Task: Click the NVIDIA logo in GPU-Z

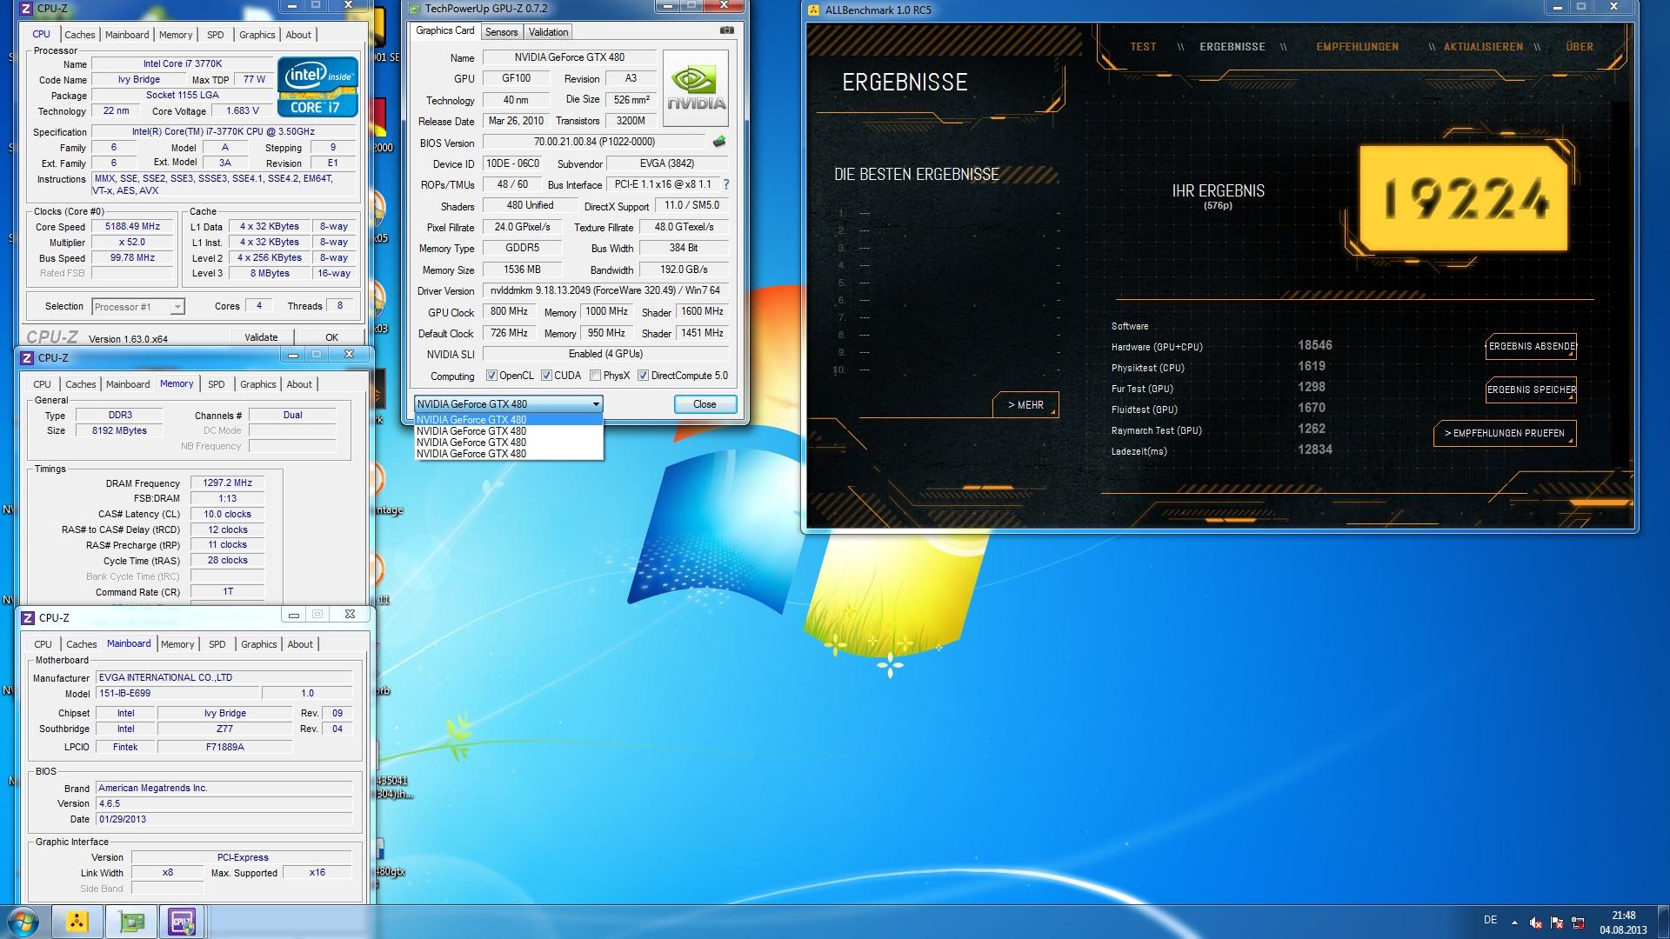Action: (696, 89)
